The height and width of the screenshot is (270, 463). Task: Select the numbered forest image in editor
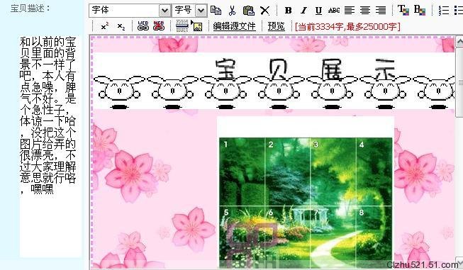click(x=306, y=203)
